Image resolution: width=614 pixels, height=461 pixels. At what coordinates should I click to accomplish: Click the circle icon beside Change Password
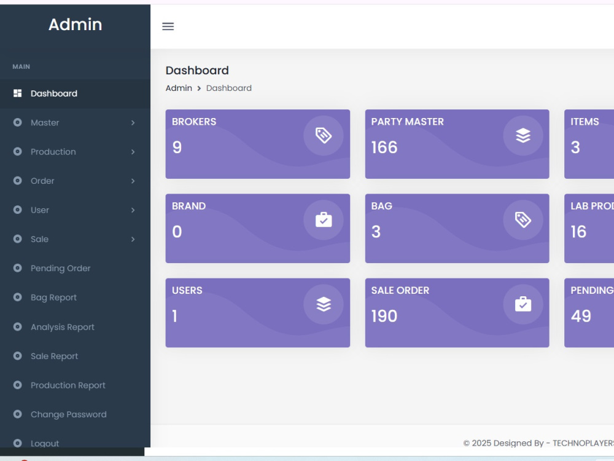18,414
